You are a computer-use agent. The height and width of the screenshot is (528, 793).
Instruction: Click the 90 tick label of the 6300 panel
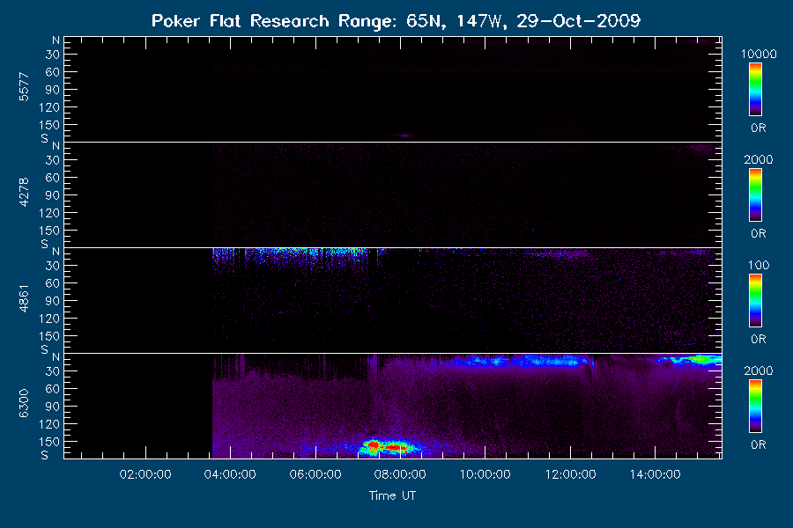53,407
